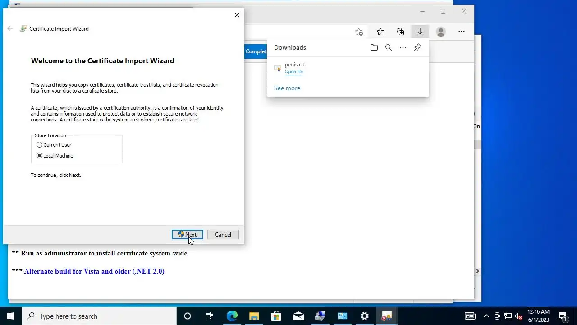The image size is (577, 325).
Task: Open Cortana from the taskbar
Action: (x=188, y=316)
